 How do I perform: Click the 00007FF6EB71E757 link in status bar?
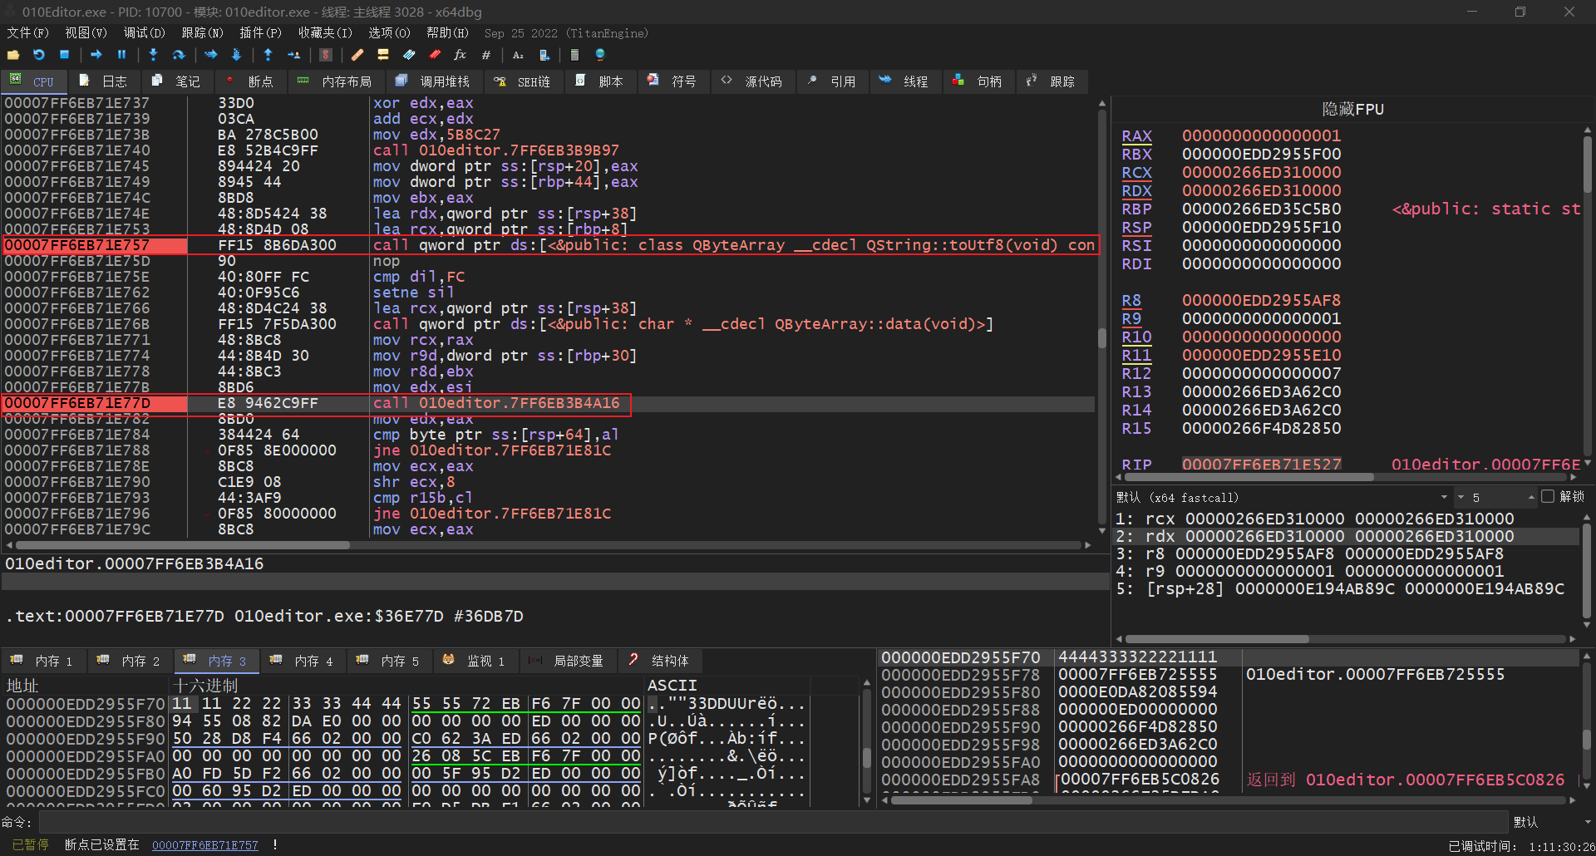204,845
